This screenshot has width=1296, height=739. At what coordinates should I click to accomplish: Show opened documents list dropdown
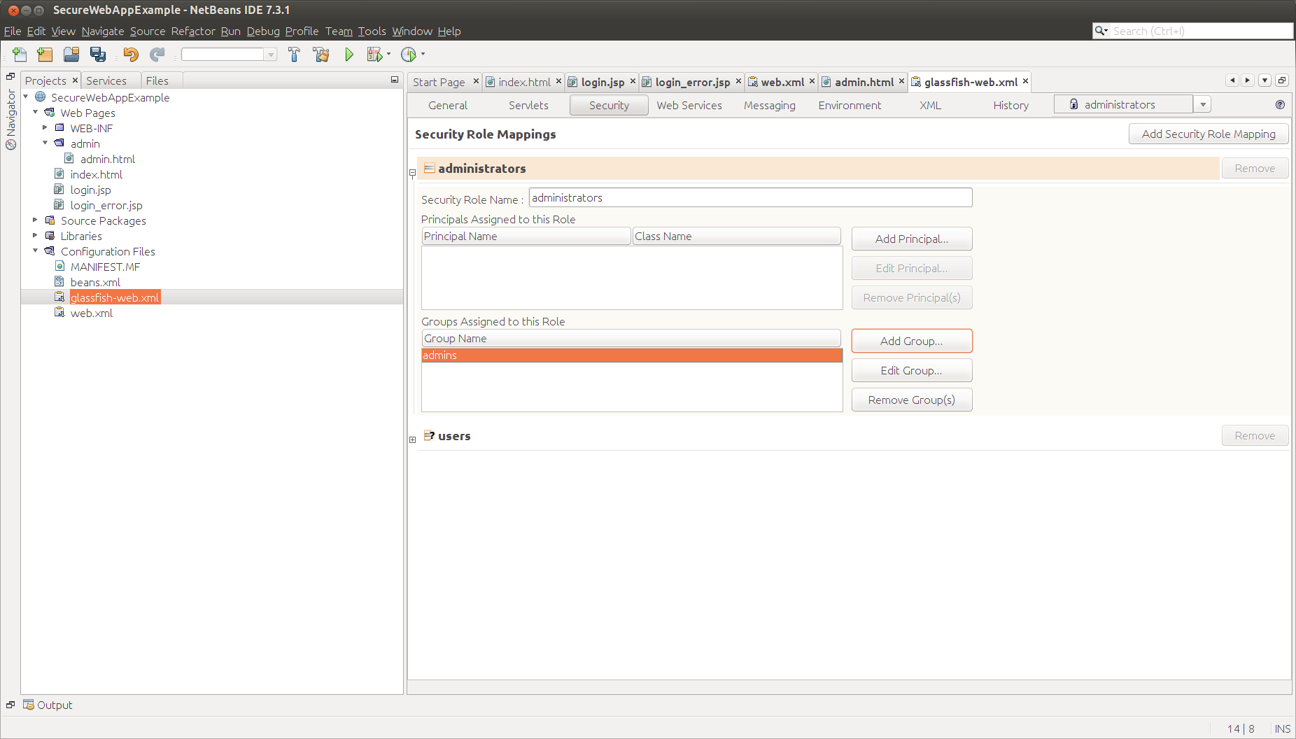(x=1265, y=80)
